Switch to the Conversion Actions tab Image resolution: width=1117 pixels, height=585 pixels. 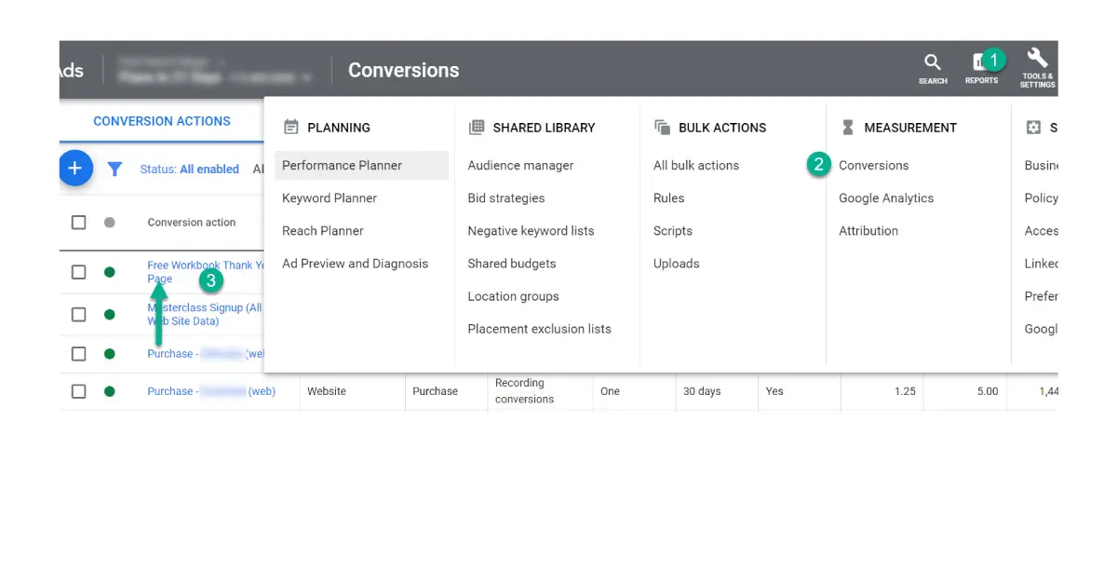pyautogui.click(x=162, y=121)
